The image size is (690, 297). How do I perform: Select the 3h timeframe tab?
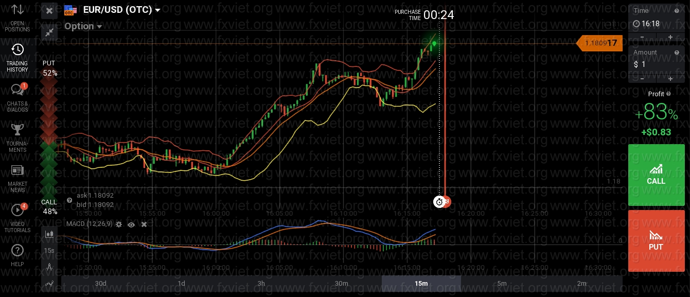coord(261,284)
